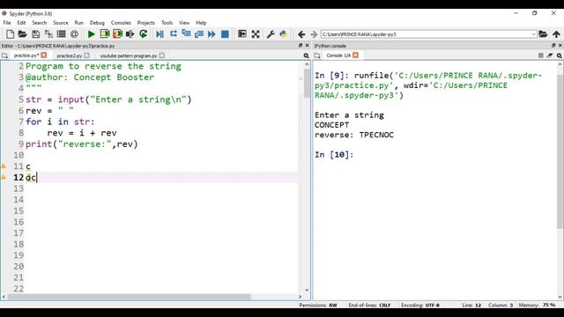Open the Search menu
Viewport: 564px width, 317px height.
coord(39,23)
